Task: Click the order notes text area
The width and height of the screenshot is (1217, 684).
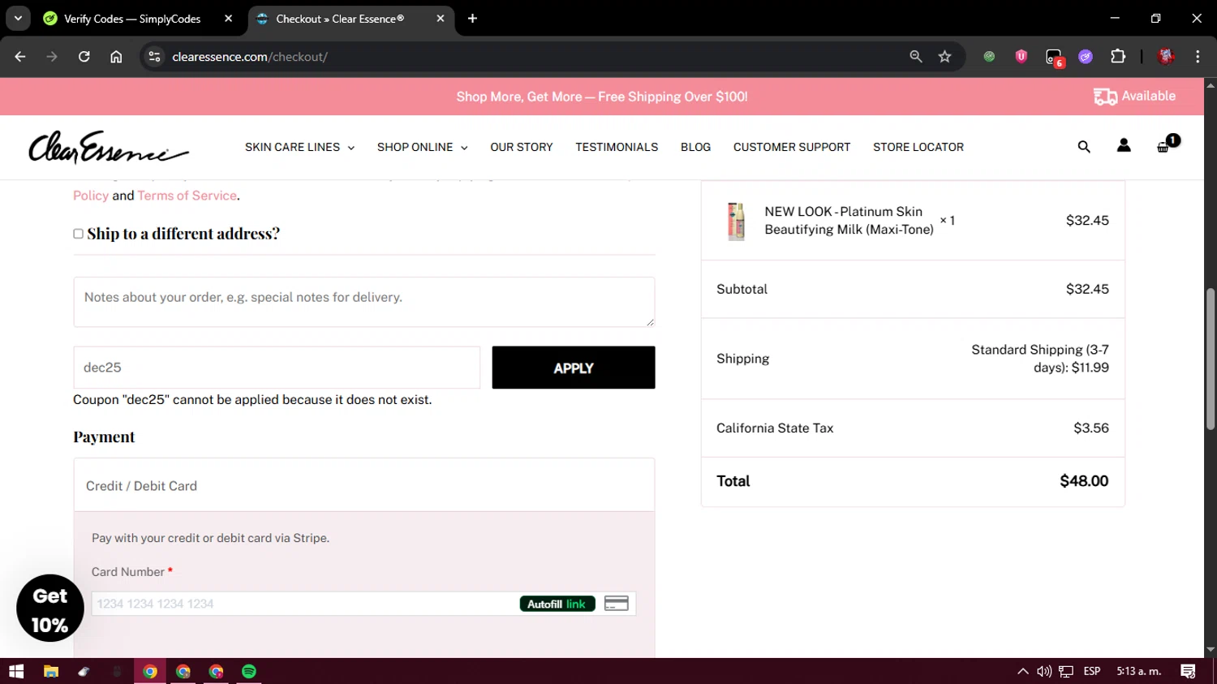Action: [364, 302]
